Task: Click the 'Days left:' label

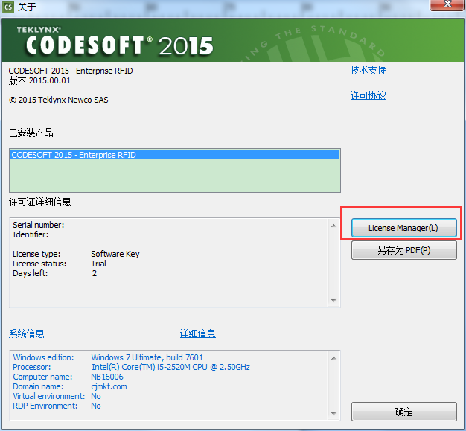Action: (30, 273)
